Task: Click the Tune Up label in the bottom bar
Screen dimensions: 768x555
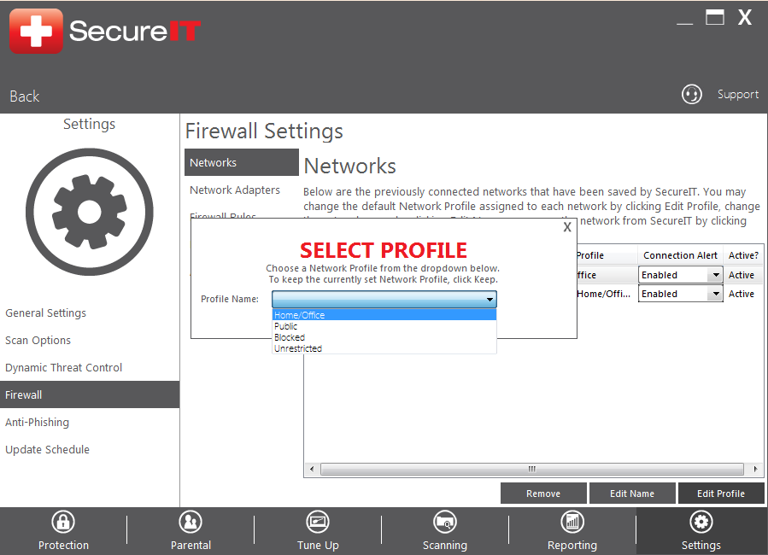Action: [x=318, y=546]
